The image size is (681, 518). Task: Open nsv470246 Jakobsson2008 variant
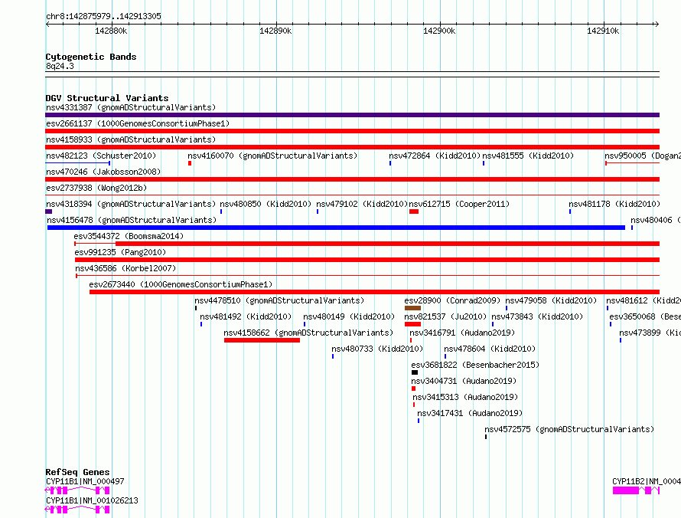coord(103,172)
